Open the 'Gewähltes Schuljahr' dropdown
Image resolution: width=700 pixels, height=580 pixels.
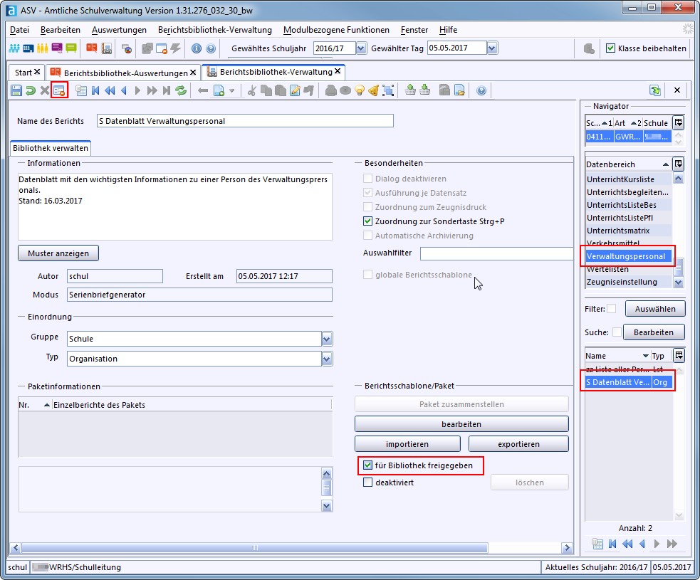click(x=361, y=48)
